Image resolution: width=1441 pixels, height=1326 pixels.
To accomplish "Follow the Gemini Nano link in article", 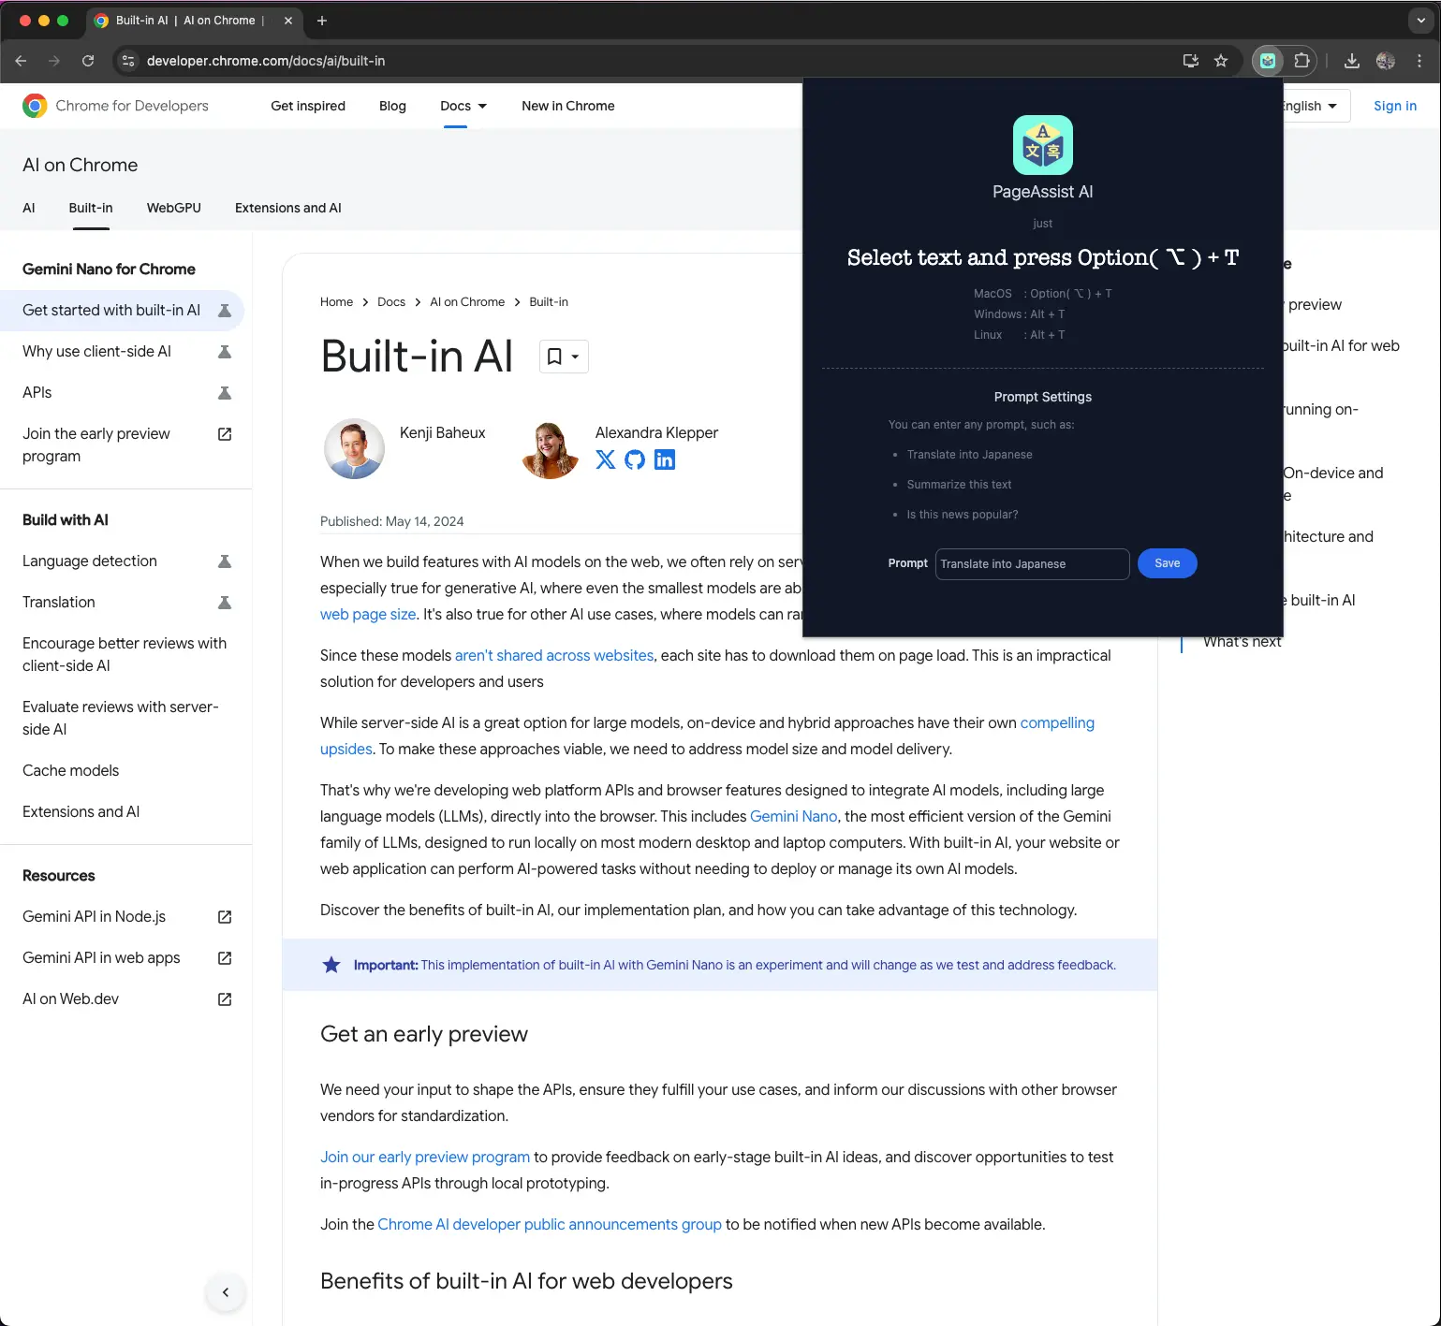I will [x=793, y=816].
